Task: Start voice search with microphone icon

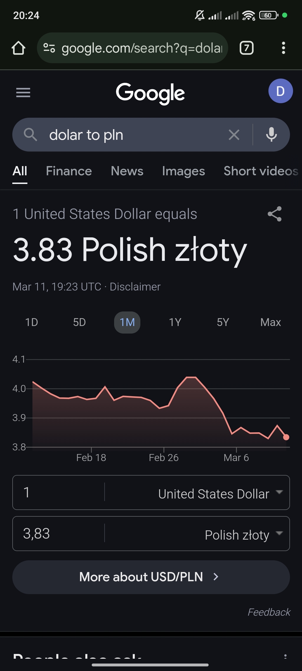Action: [271, 135]
